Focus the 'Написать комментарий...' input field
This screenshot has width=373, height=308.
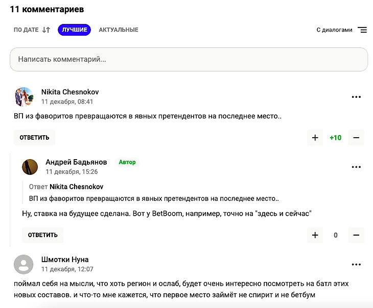pyautogui.click(x=189, y=60)
